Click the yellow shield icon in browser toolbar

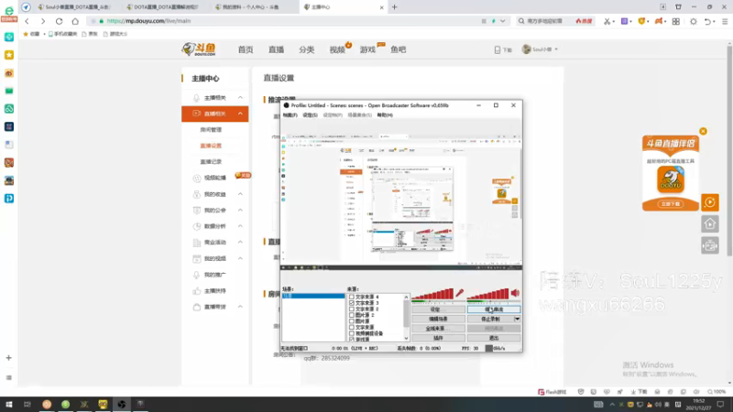click(641, 21)
